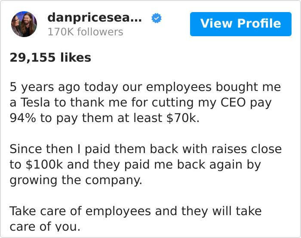This screenshot has height=238, width=301.
Task: Open the danpricesea profile avatar picture
Action: 24,24
